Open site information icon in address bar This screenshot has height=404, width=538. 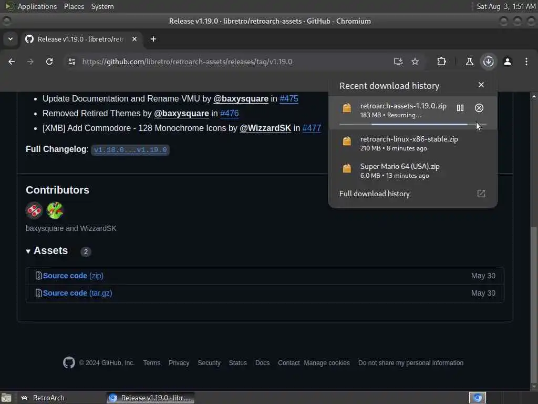[x=71, y=62]
